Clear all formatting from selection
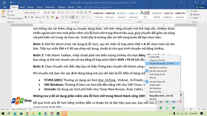Screen dimensions: 207x116 click(59, 12)
